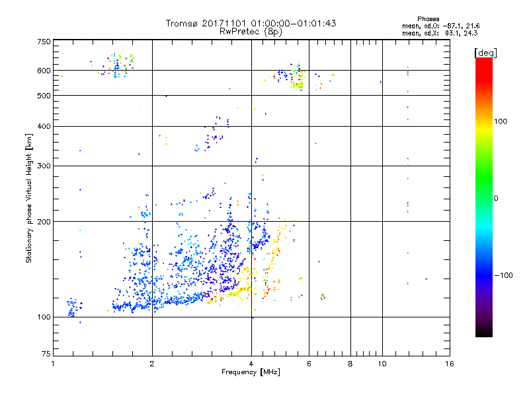Click the "16" frequency axis tick label
Screen dimensions: 529x396
tap(450, 364)
